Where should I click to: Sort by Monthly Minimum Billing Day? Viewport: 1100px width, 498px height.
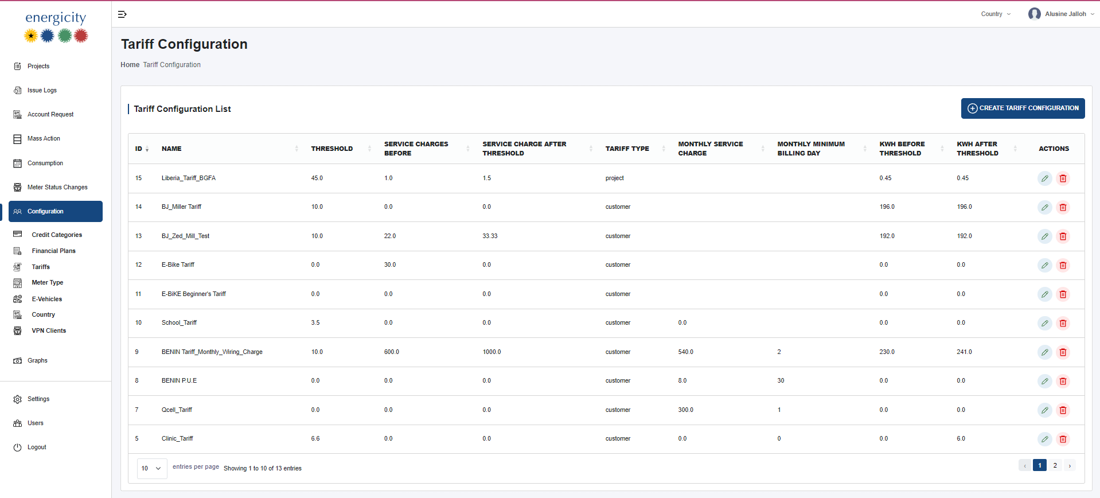point(822,149)
